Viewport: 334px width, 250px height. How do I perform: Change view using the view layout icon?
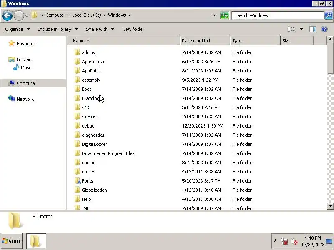291,29
